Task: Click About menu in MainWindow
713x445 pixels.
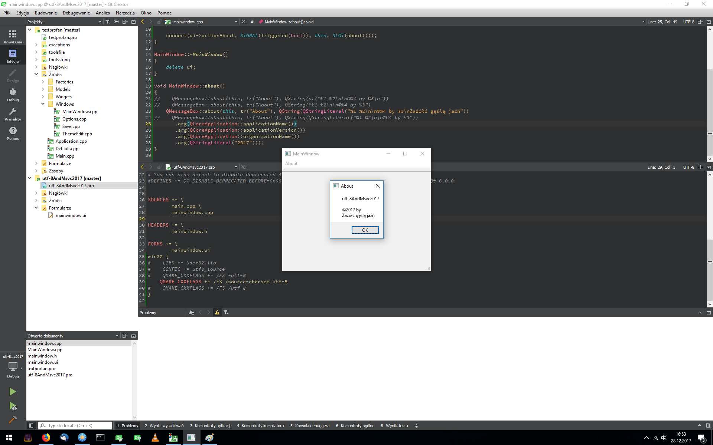Action: (x=291, y=164)
